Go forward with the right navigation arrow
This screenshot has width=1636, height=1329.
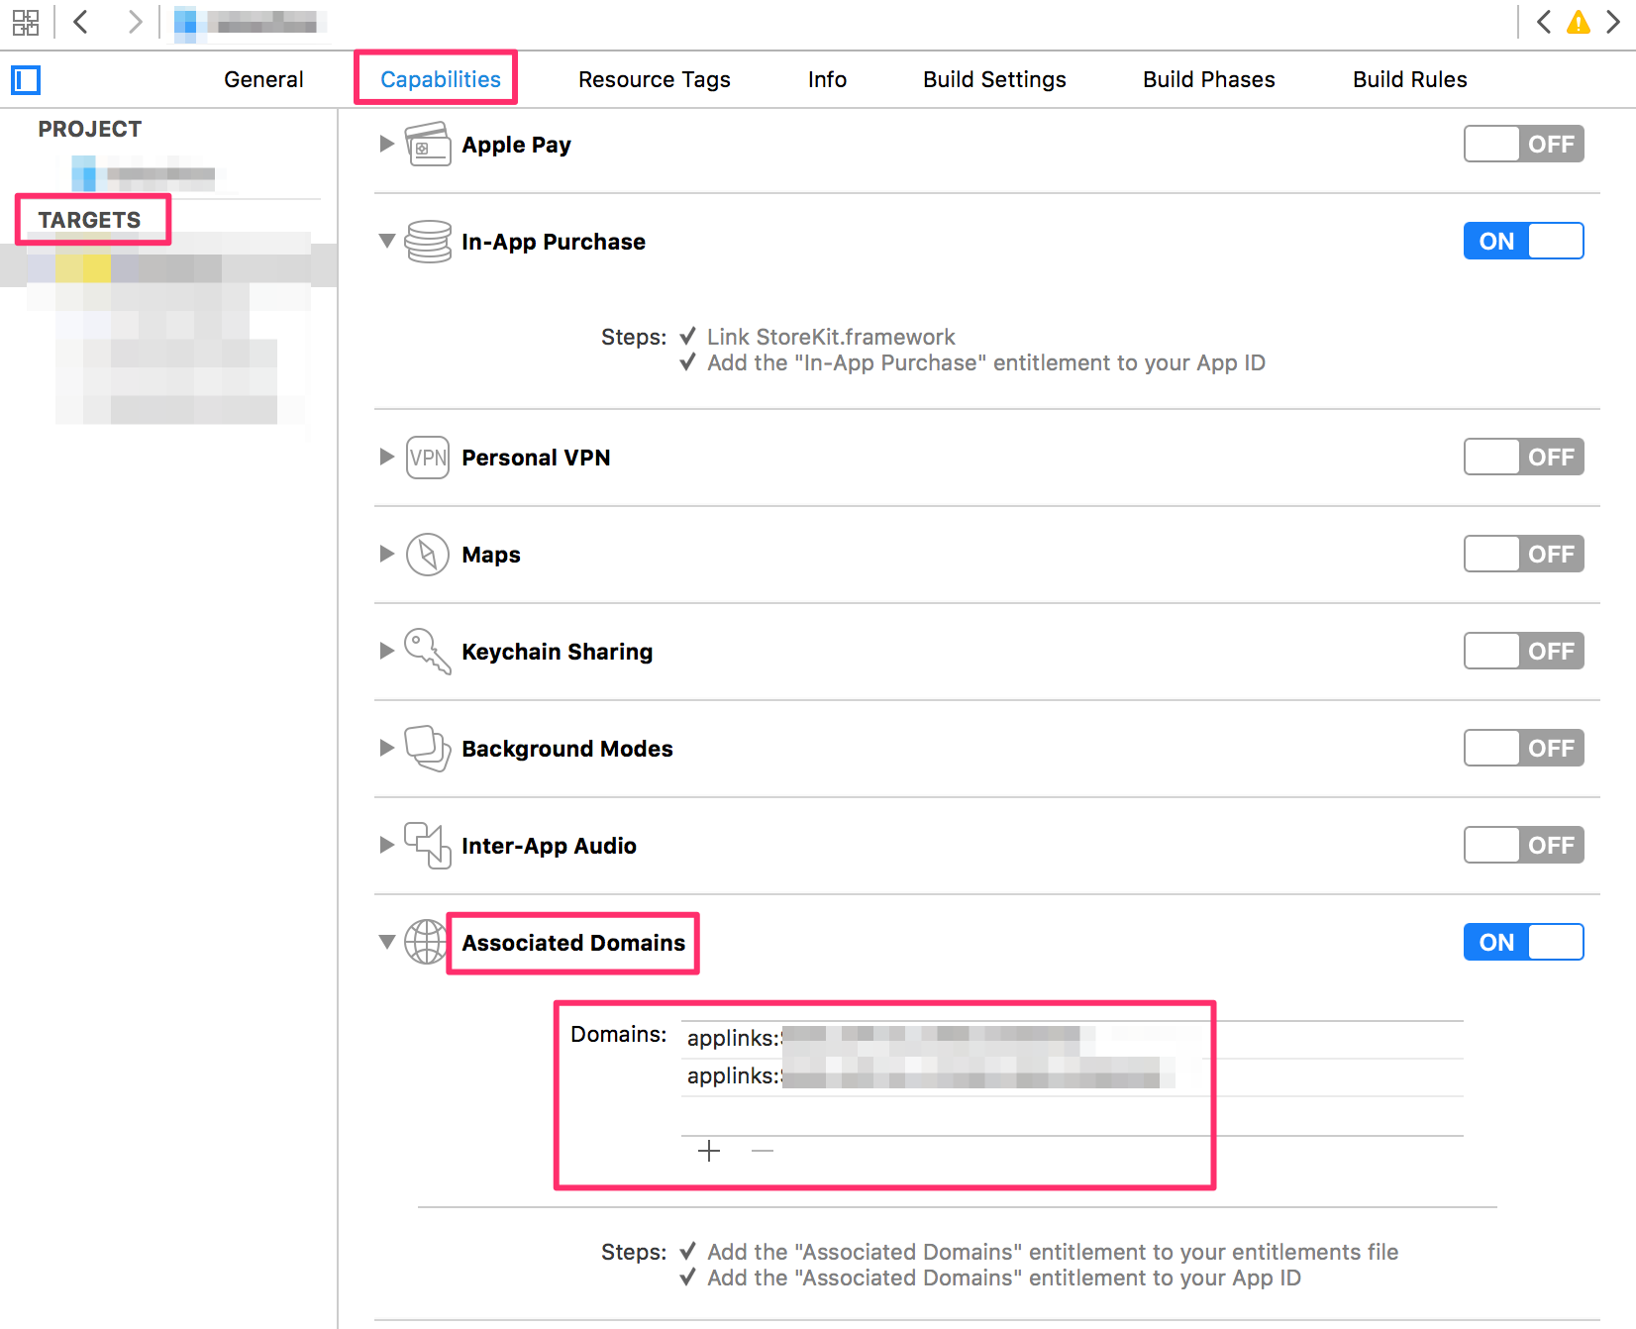135,22
